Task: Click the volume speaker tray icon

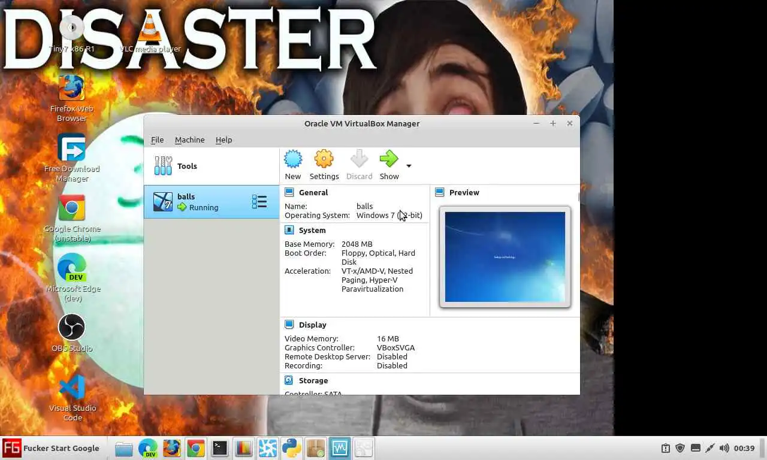Action: (724, 448)
